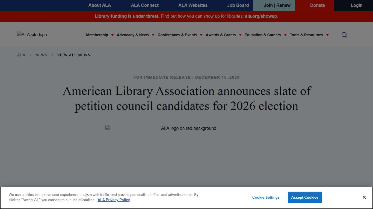Click the broken article image placeholder icon

(x=107, y=127)
